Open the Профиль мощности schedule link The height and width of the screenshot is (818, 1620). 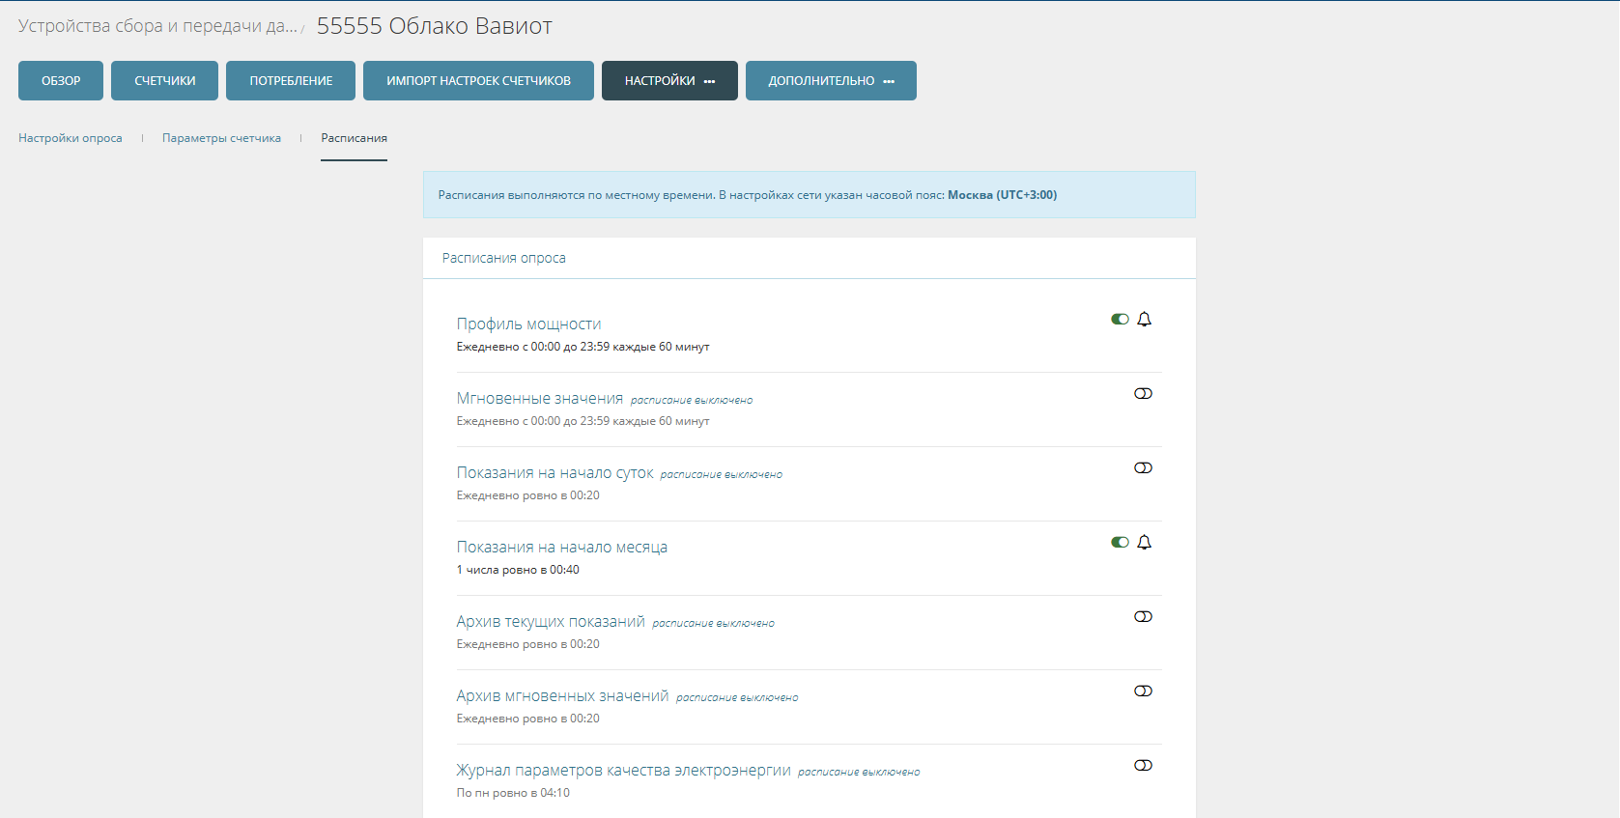point(528,324)
